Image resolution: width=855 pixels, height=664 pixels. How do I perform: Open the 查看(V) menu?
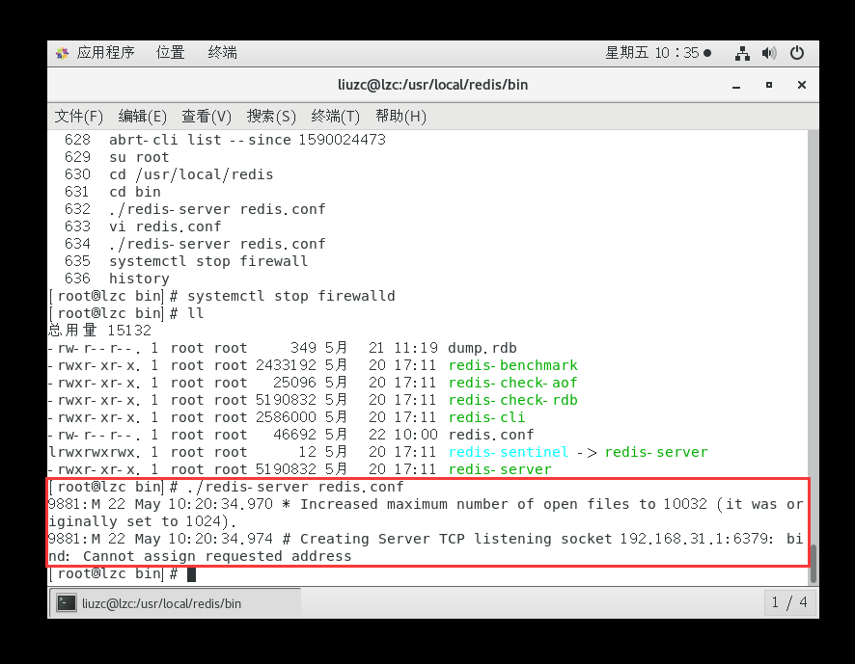pos(207,116)
